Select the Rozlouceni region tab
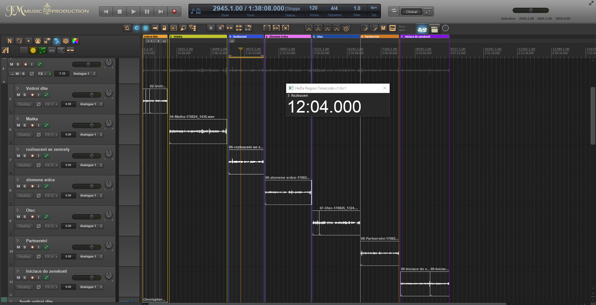 tap(246, 37)
